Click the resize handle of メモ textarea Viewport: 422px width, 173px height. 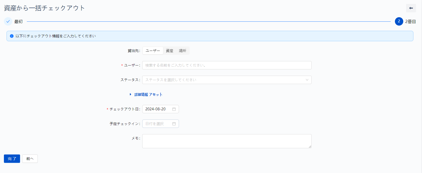pyautogui.click(x=310, y=146)
